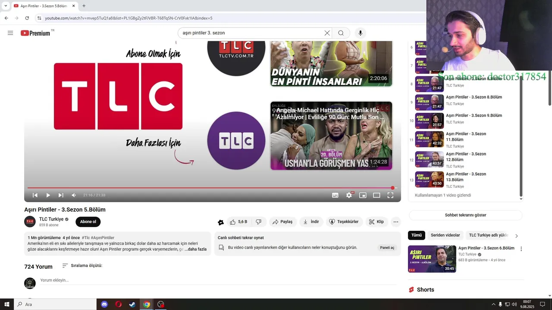The image size is (552, 310).
Task: Click the search magnifier button
Action: [x=341, y=33]
